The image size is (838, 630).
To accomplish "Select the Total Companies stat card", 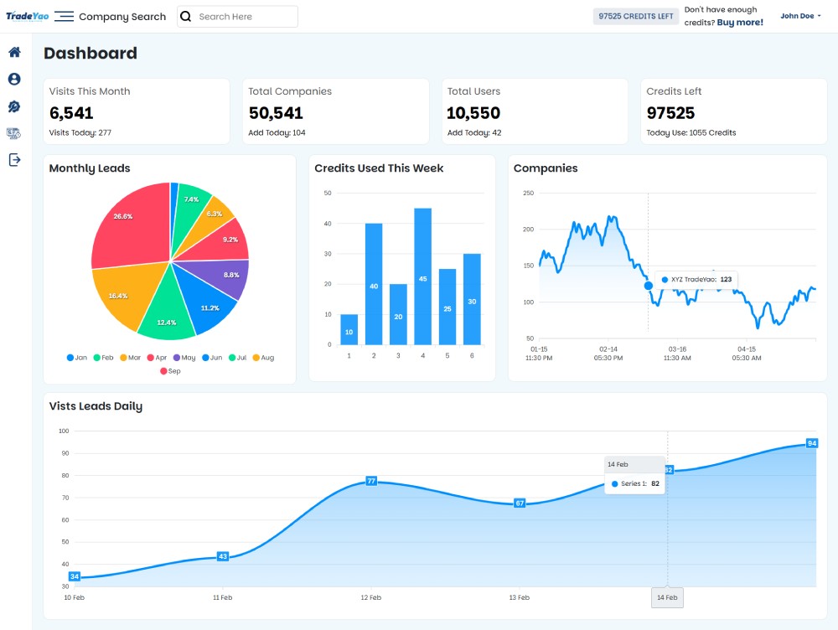I will pos(336,111).
